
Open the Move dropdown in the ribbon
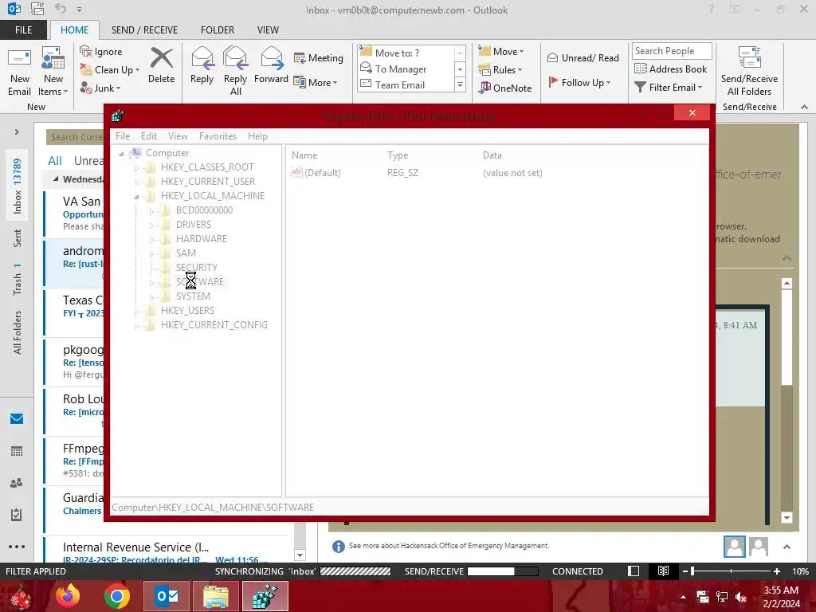point(500,52)
